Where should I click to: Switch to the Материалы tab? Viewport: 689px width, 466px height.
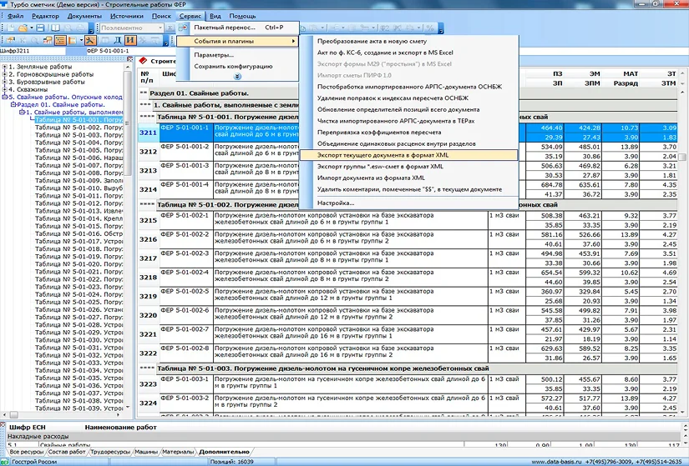point(178,452)
